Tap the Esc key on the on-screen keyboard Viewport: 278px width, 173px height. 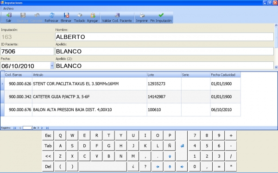(x=48, y=136)
